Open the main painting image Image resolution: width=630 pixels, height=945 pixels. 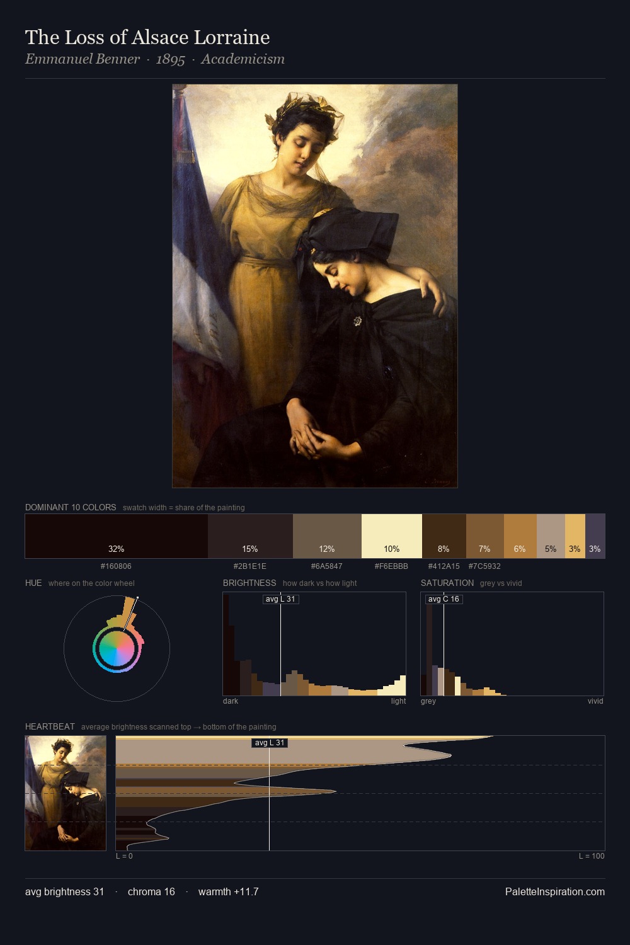tap(315, 286)
